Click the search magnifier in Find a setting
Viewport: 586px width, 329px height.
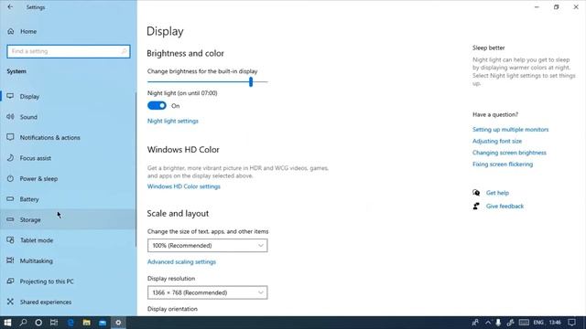125,51
